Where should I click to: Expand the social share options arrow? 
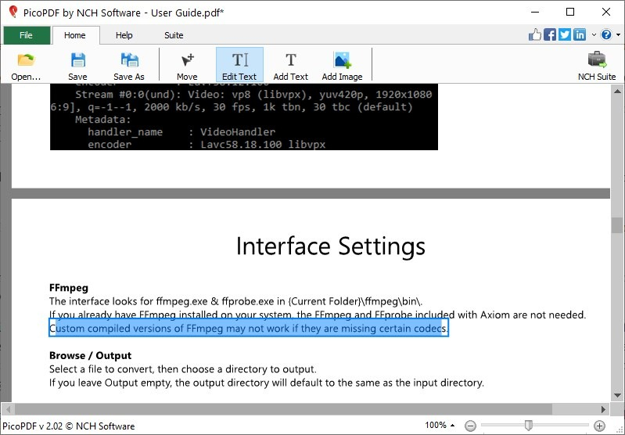coord(594,35)
